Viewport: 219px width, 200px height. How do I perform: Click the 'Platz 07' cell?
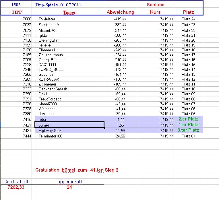(x=188, y=104)
